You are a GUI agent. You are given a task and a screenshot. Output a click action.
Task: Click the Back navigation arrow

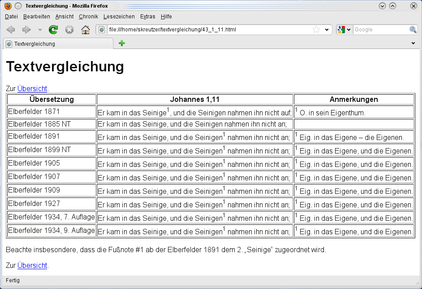point(11,30)
